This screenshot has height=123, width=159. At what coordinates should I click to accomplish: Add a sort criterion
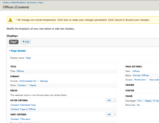(109, 114)
